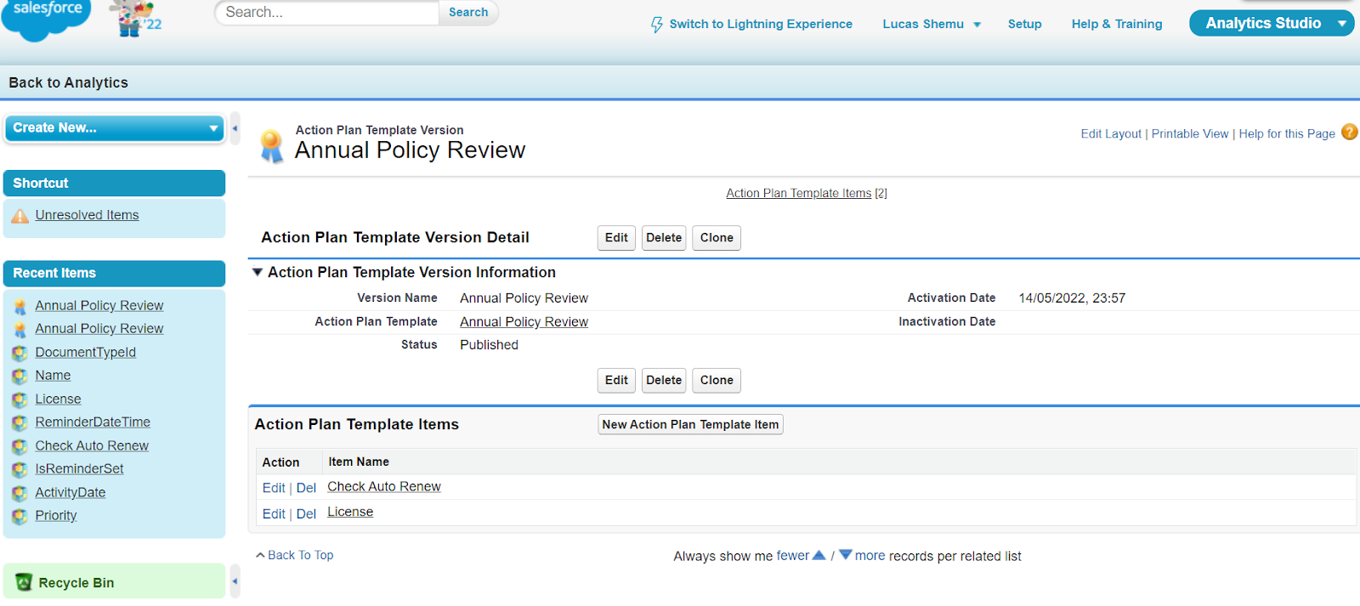Click the Action column header
This screenshot has height=606, width=1360.
click(280, 462)
